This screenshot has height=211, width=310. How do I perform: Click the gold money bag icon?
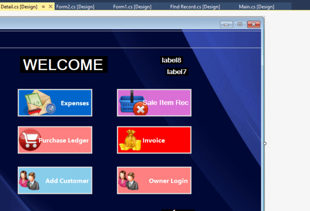[x=130, y=140]
